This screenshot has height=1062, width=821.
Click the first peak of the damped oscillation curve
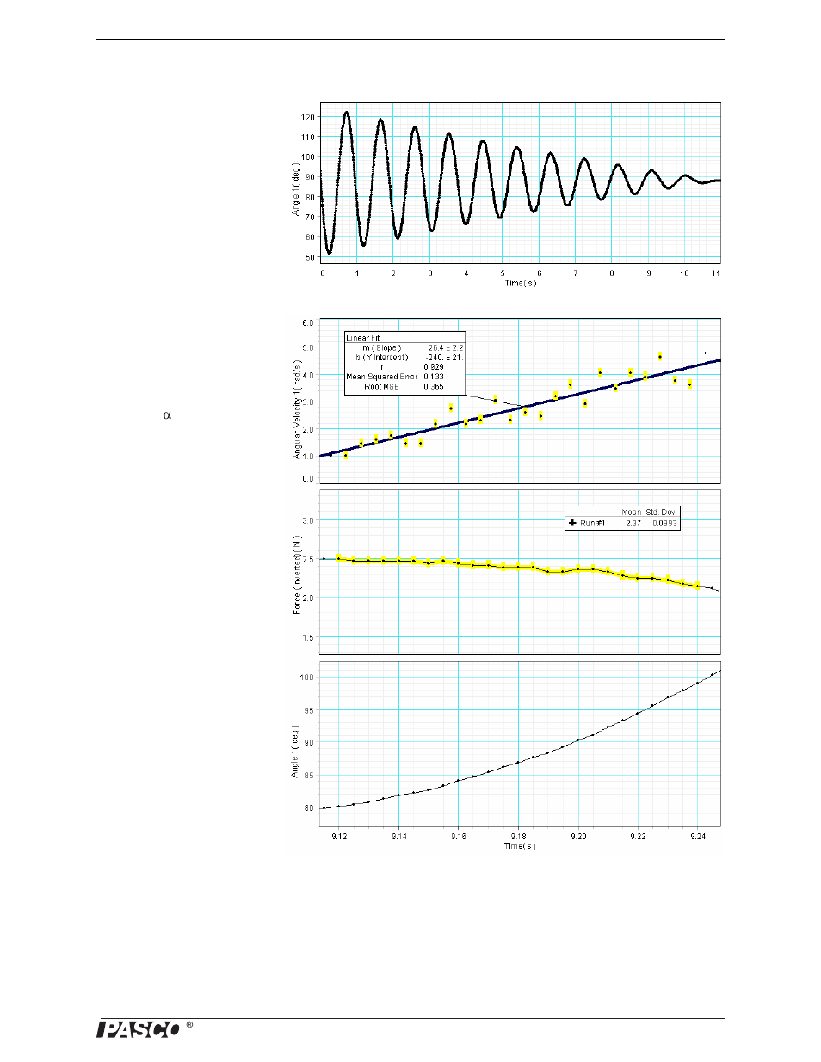click(x=346, y=113)
